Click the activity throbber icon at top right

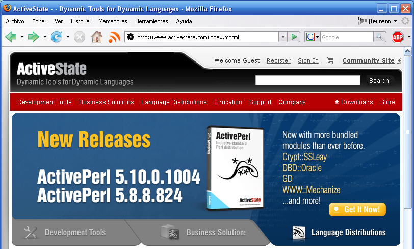[405, 21]
